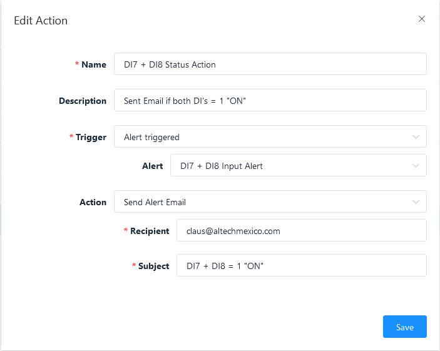Click the chevron arrow in Trigger field
This screenshot has height=351, width=440.
[416, 137]
